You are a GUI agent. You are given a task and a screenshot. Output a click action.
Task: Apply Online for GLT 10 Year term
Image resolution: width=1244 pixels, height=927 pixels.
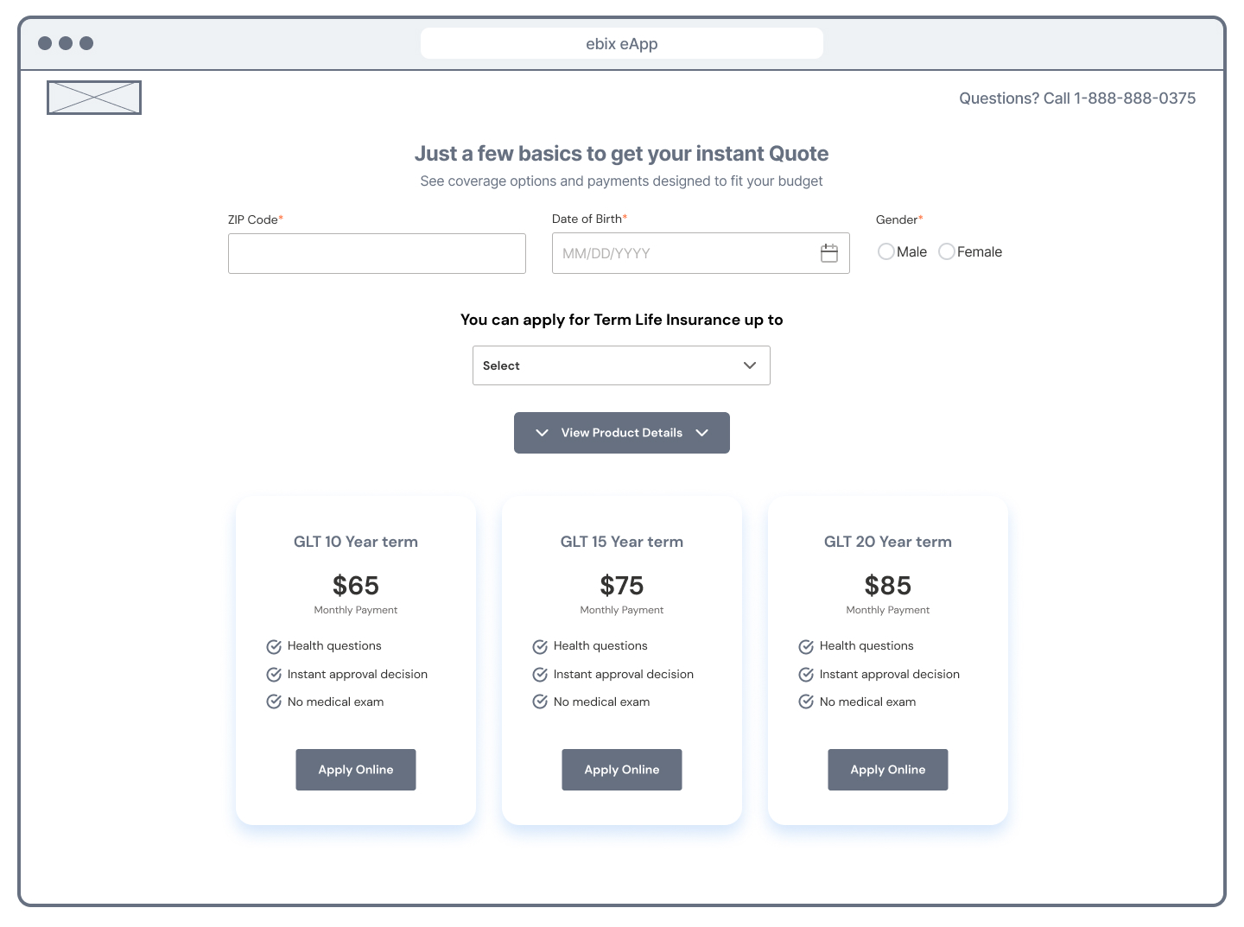[356, 770]
